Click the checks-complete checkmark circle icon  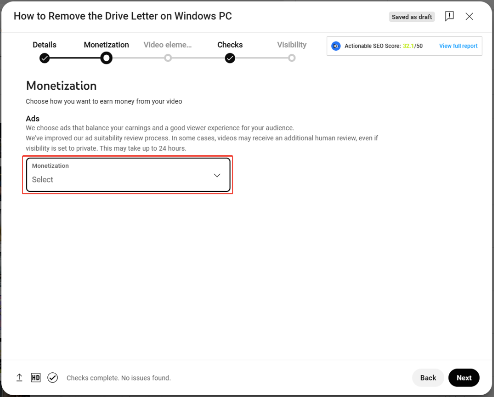(53, 377)
